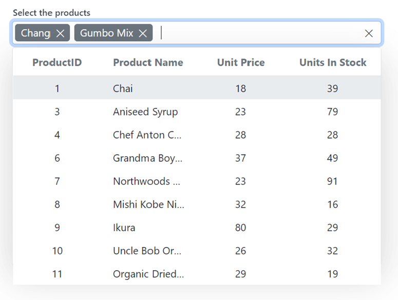Image resolution: width=398 pixels, height=300 pixels.
Task: Click the products multiselect input field
Action: [x=257, y=33]
